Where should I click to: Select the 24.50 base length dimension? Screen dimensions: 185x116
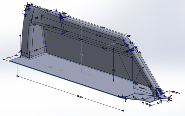tap(79, 97)
